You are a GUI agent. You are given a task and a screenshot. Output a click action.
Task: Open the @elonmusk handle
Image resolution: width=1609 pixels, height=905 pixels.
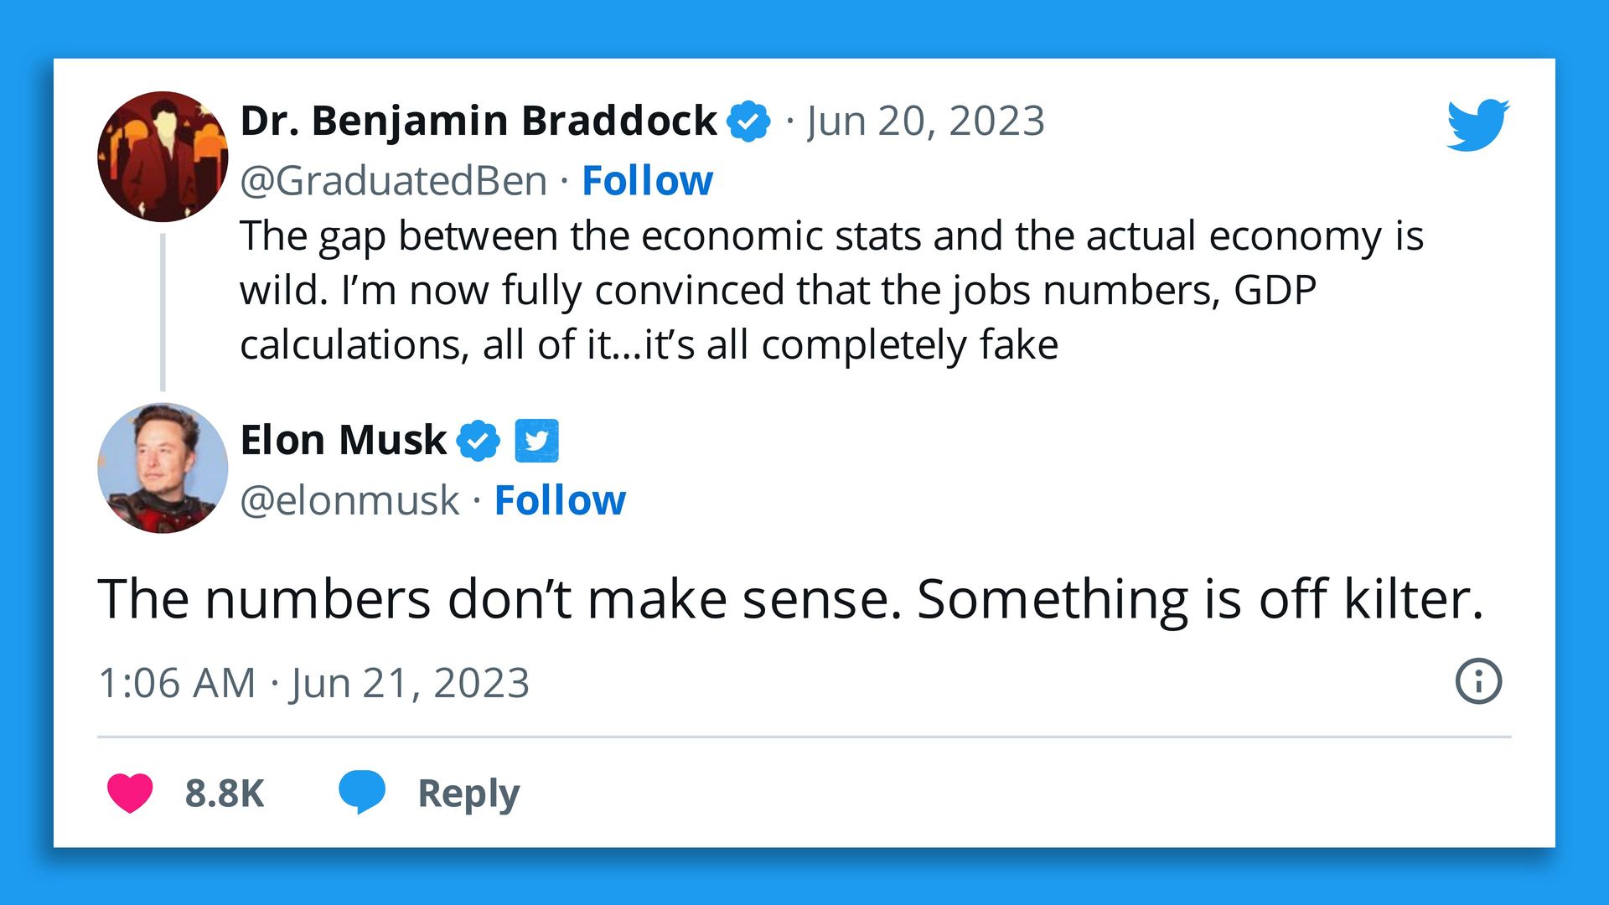pos(349,500)
